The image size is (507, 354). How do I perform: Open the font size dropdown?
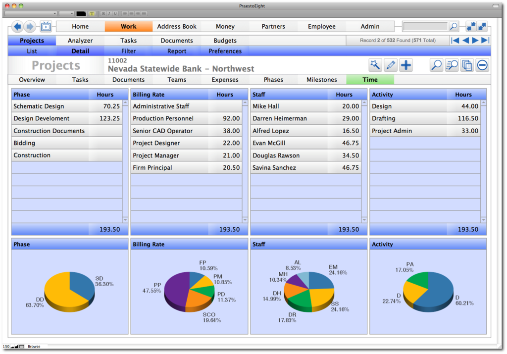click(x=67, y=13)
